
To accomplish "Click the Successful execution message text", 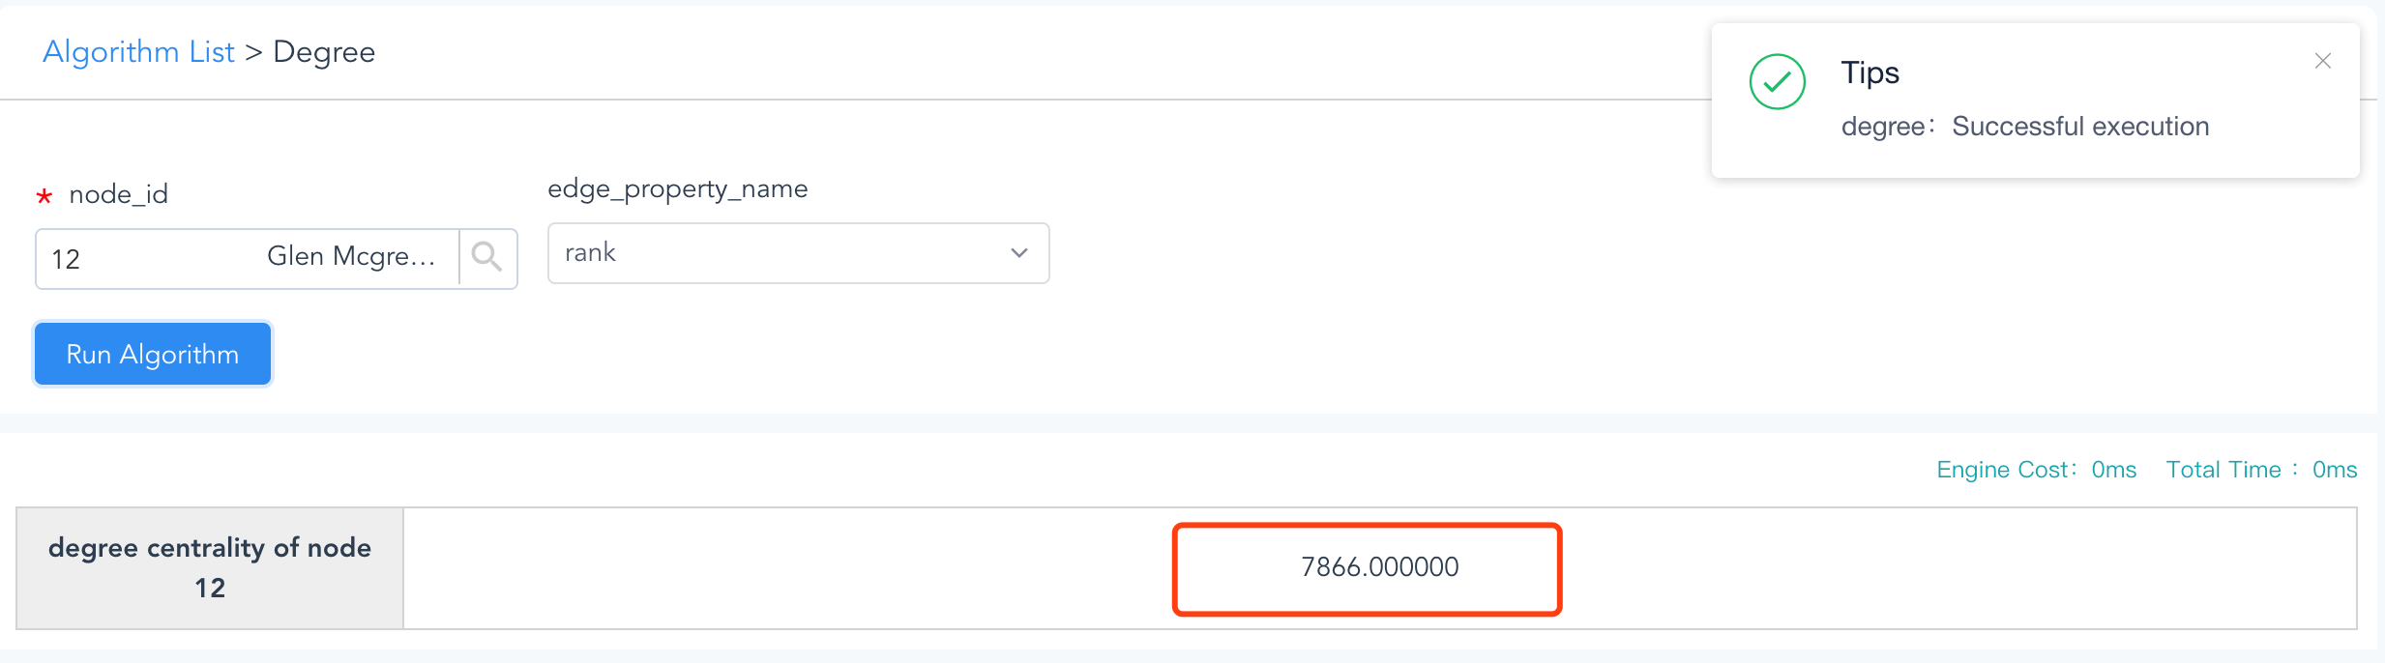I will click(x=2080, y=127).
